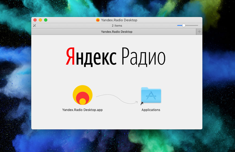Click the Applications label text
The image size is (235, 152).
pos(151,110)
